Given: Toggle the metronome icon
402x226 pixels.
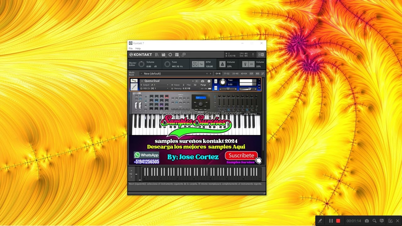Looking at the screenshot, I should [x=222, y=64].
